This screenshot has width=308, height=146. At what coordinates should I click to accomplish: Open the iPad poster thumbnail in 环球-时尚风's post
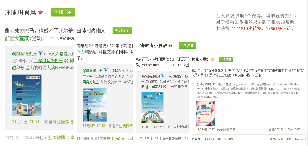pos(27,96)
